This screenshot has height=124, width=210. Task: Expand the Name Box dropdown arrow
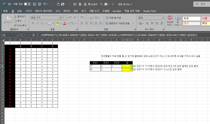click(17, 35)
